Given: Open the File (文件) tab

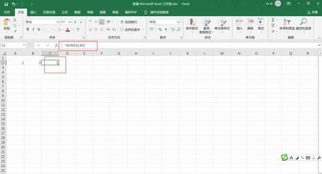Looking at the screenshot, I should tap(7, 12).
